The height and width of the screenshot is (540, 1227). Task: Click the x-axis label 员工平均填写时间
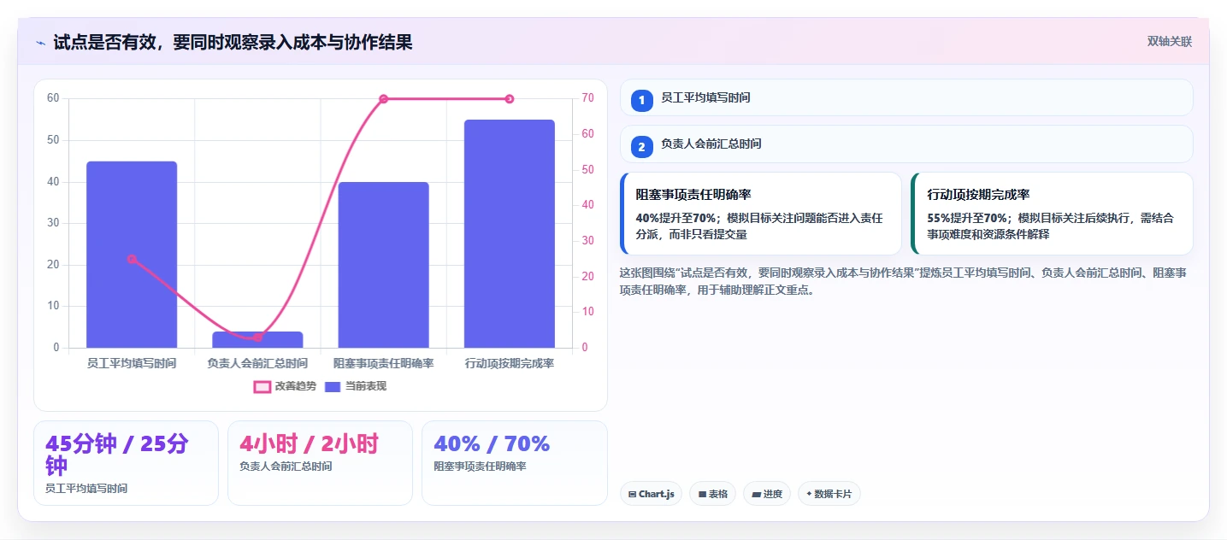pyautogui.click(x=132, y=363)
